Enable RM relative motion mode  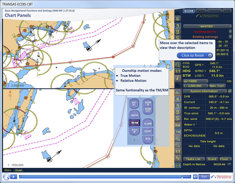[178, 125]
